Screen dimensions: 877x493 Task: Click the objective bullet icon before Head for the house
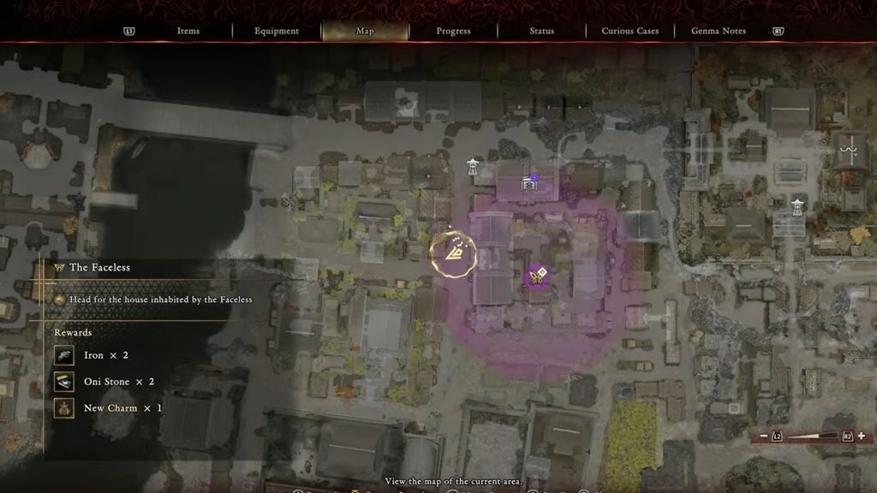pos(59,300)
